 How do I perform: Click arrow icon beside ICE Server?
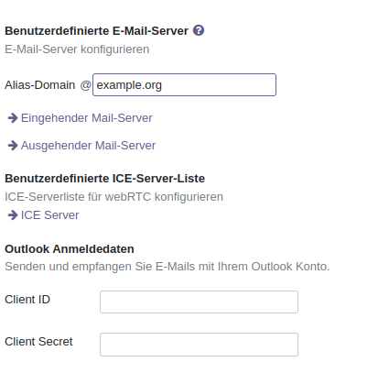click(13, 215)
